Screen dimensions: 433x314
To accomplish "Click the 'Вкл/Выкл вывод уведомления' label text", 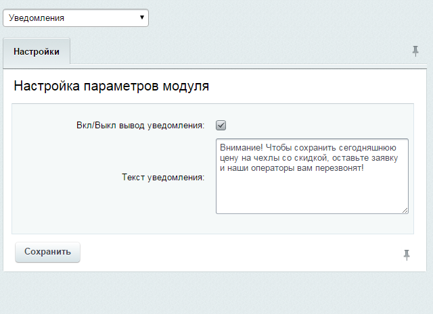I will [140, 125].
